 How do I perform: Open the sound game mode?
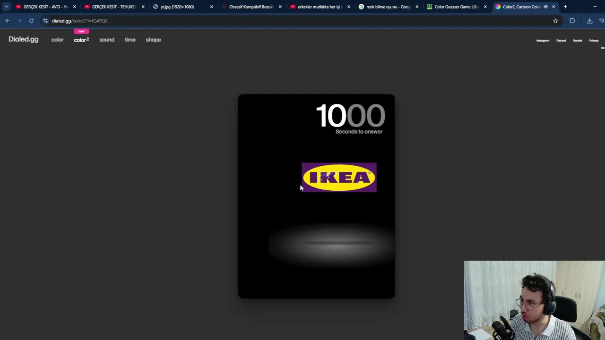107,40
